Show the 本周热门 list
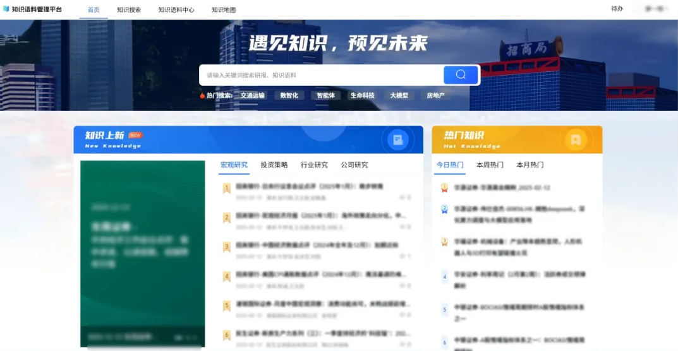 coord(490,165)
